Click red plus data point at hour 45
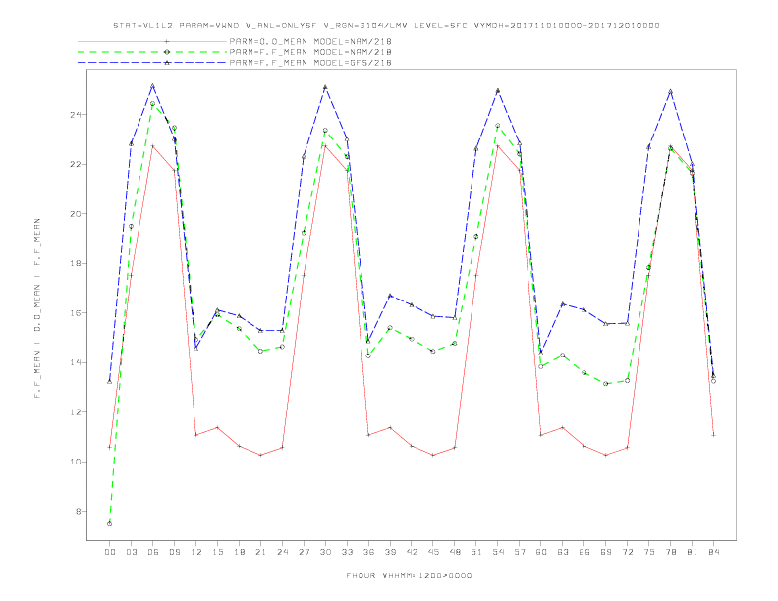Screen dimensions: 778x601 tap(433, 456)
